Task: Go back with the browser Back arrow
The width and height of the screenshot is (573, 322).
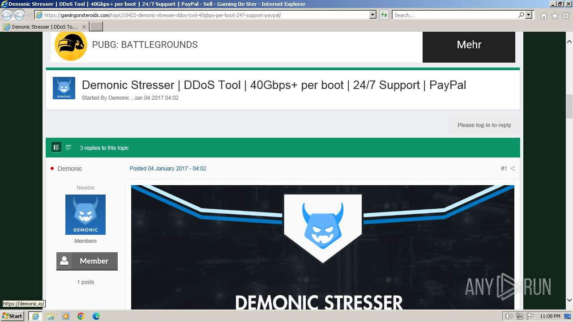Action: coord(7,15)
